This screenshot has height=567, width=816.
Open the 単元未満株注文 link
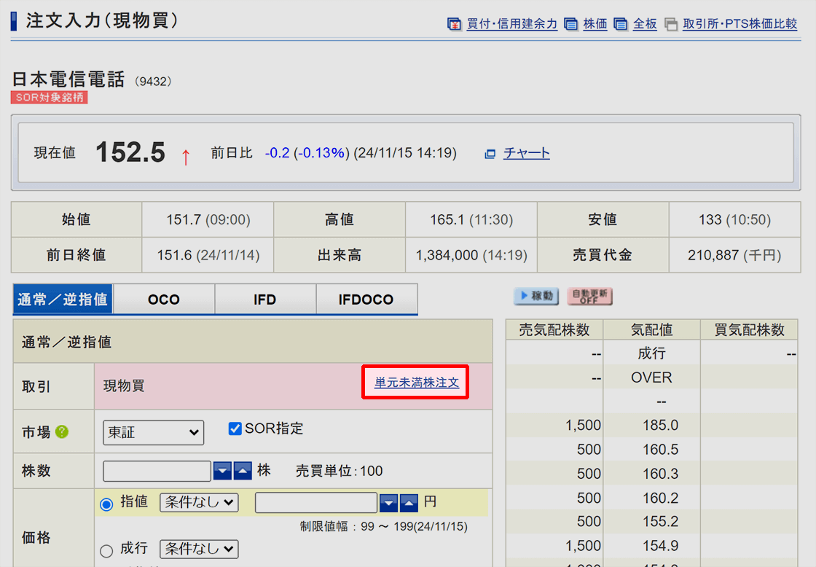(x=416, y=383)
